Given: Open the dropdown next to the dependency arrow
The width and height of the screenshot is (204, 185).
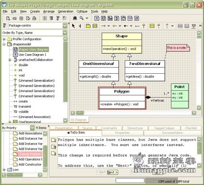Looking at the screenshot, I should coord(172,26).
